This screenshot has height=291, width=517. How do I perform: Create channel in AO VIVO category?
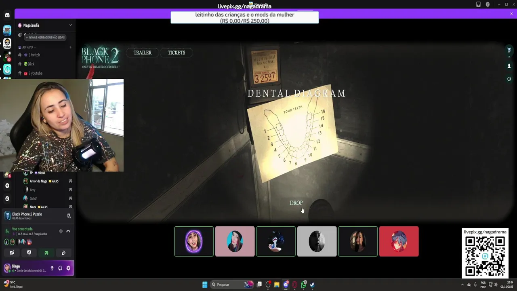coord(70,47)
